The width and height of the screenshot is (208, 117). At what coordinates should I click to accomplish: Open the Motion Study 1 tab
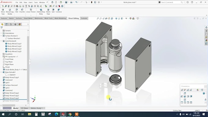coord(37,108)
